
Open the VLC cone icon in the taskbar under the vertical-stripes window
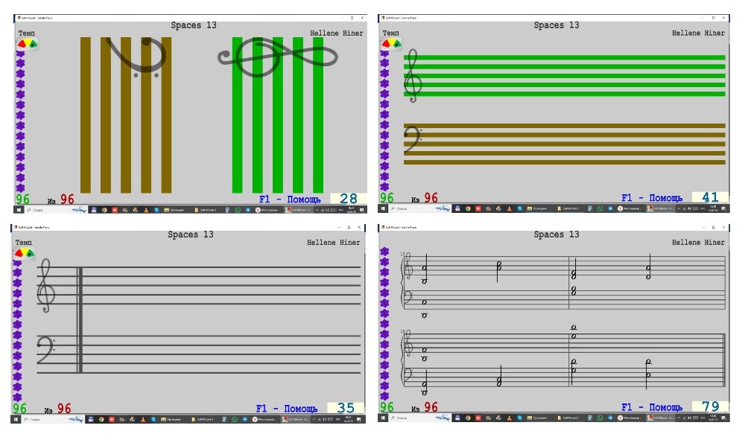[x=146, y=209]
